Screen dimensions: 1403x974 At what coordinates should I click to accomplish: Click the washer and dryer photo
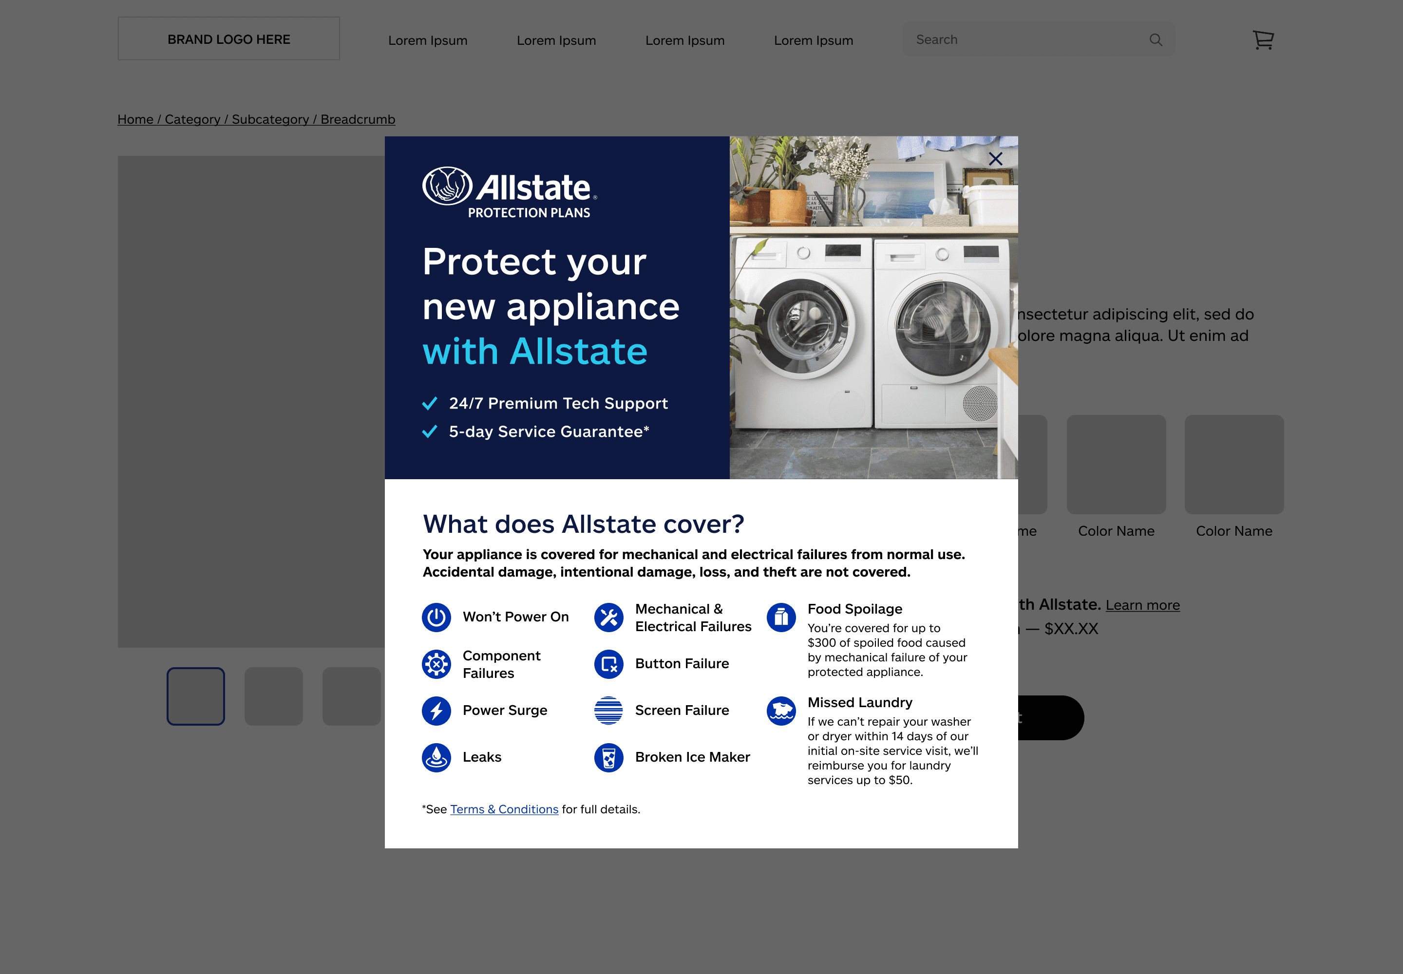pos(873,308)
